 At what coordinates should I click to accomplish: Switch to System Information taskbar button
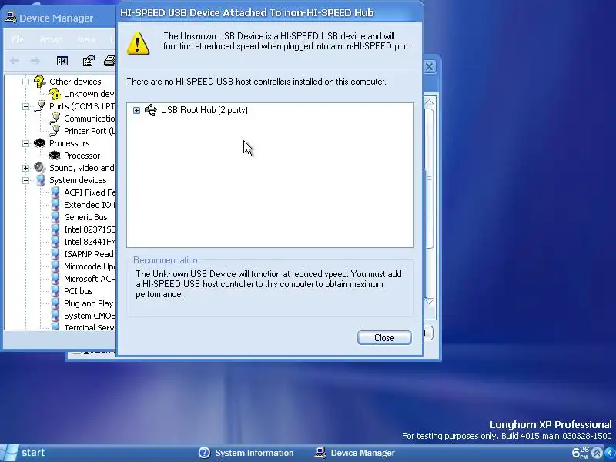[x=246, y=453]
